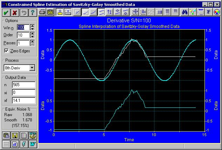The width and height of the screenshot is (222, 150).
Task: Accept changes with the green checkmark button
Action: (6, 13)
